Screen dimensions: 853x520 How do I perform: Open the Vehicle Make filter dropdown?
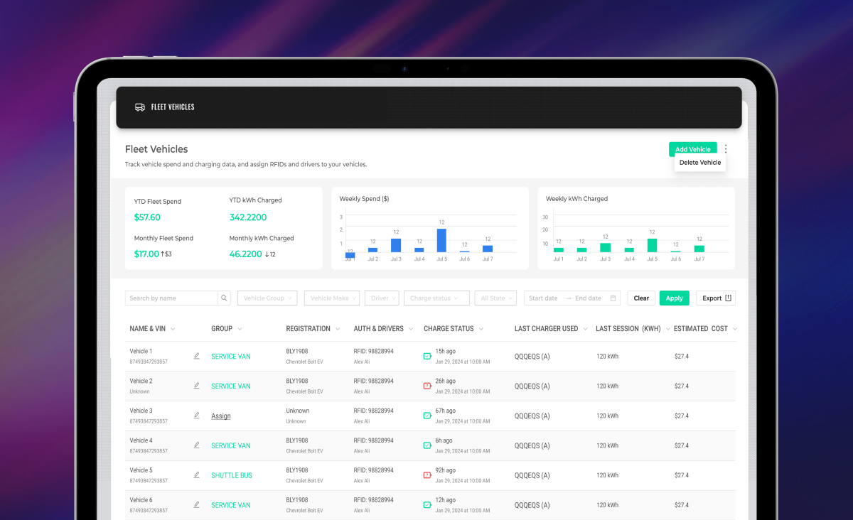point(332,298)
